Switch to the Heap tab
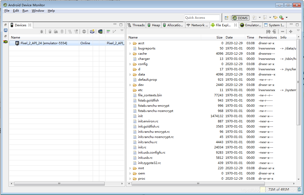This screenshot has height=195, width=304. (x=154, y=25)
